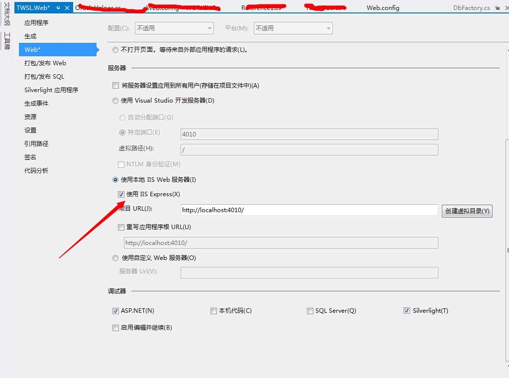
Task: Open the 设置 page
Action: (30, 130)
